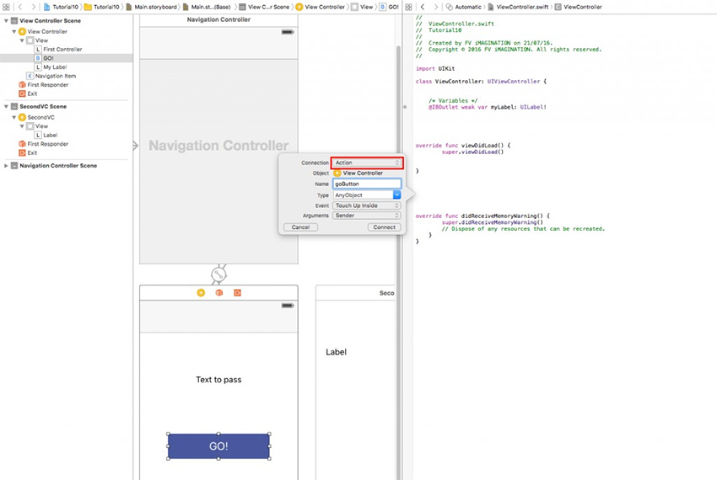Go back in the assistant editor jump bar
The height and width of the screenshot is (480, 717).
click(x=423, y=7)
